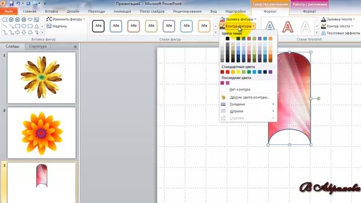Choose dark red standard color
Viewport: 361px width, 203px height.
[x=222, y=72]
